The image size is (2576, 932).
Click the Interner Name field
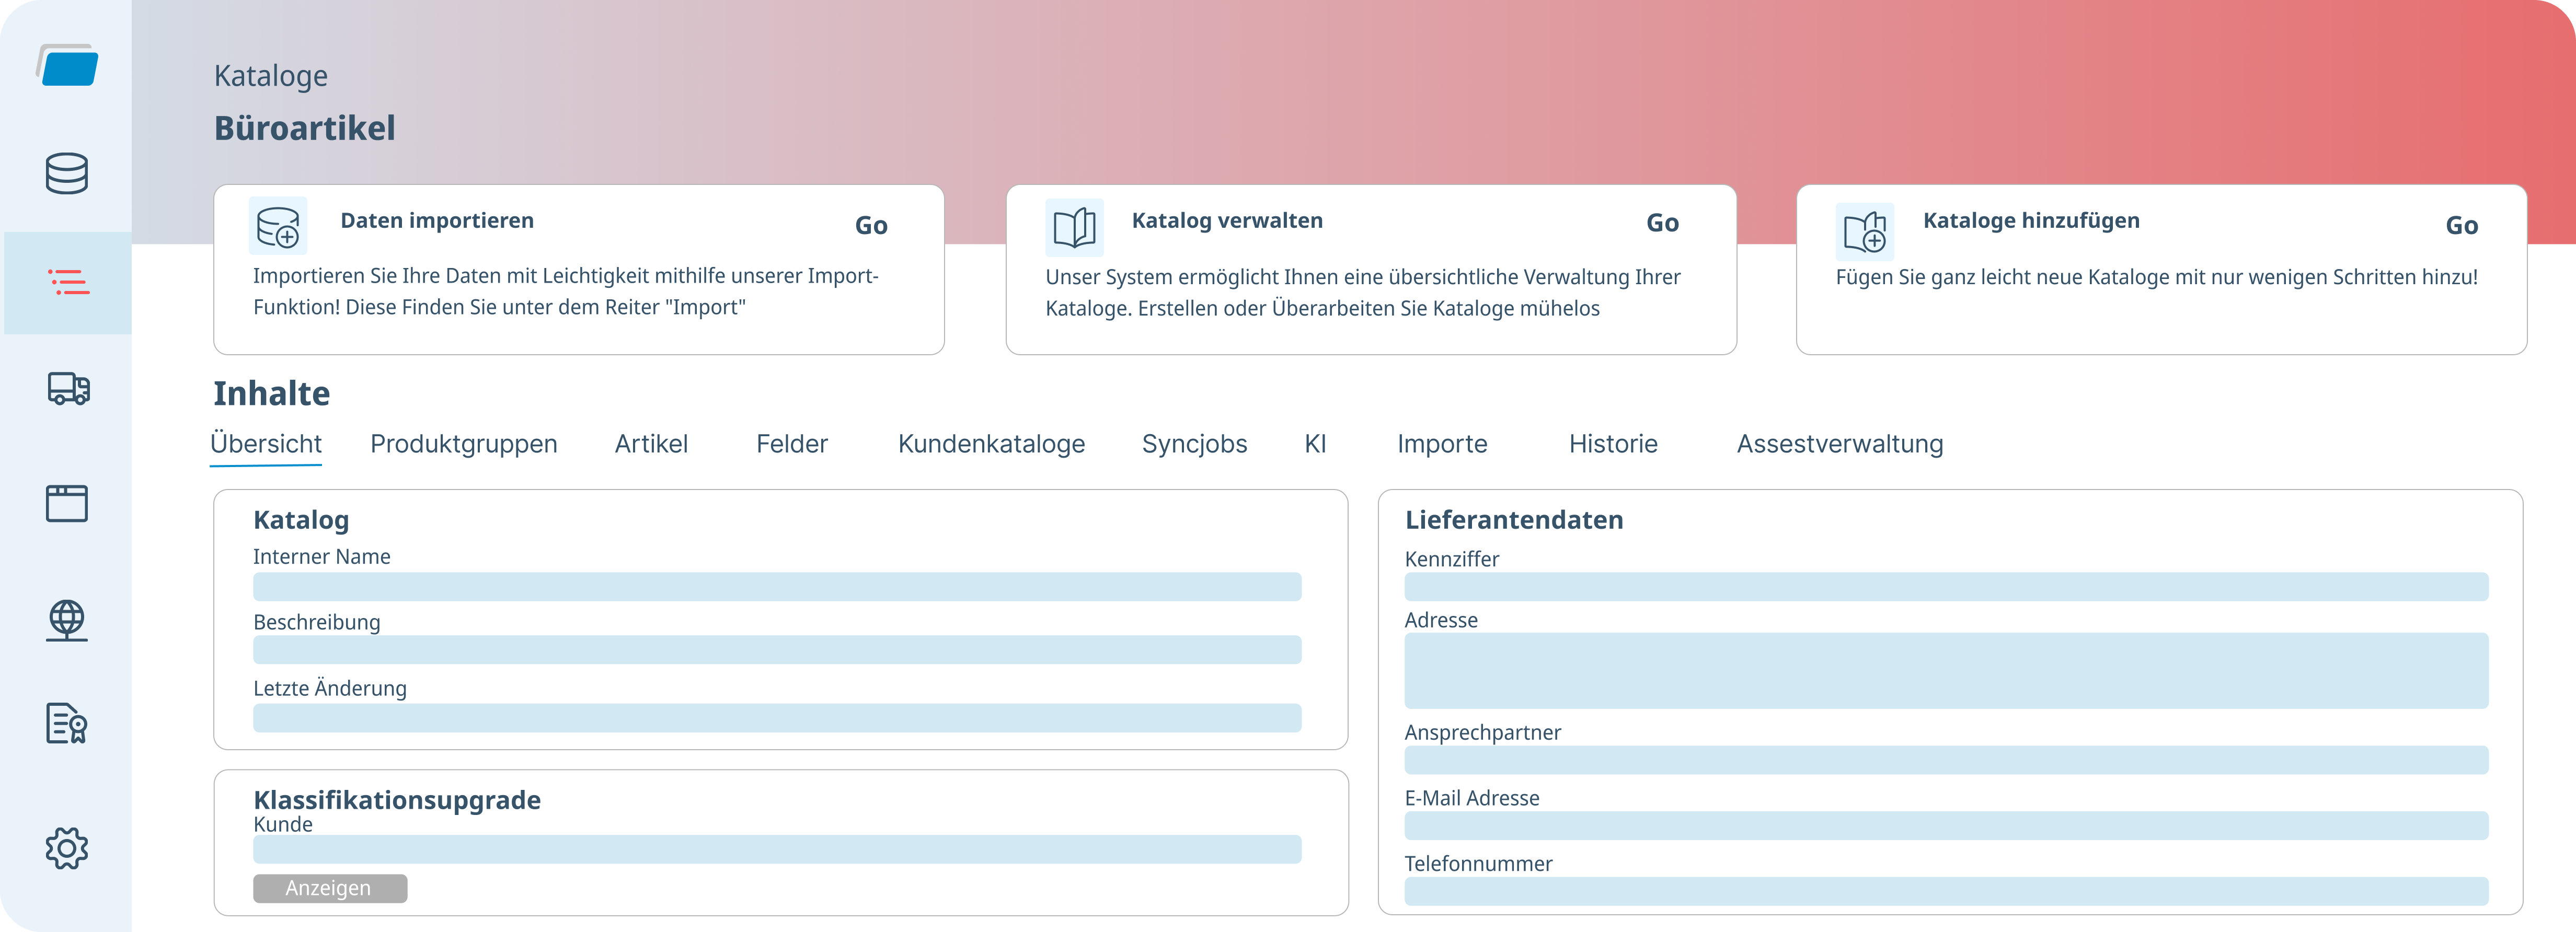(777, 586)
